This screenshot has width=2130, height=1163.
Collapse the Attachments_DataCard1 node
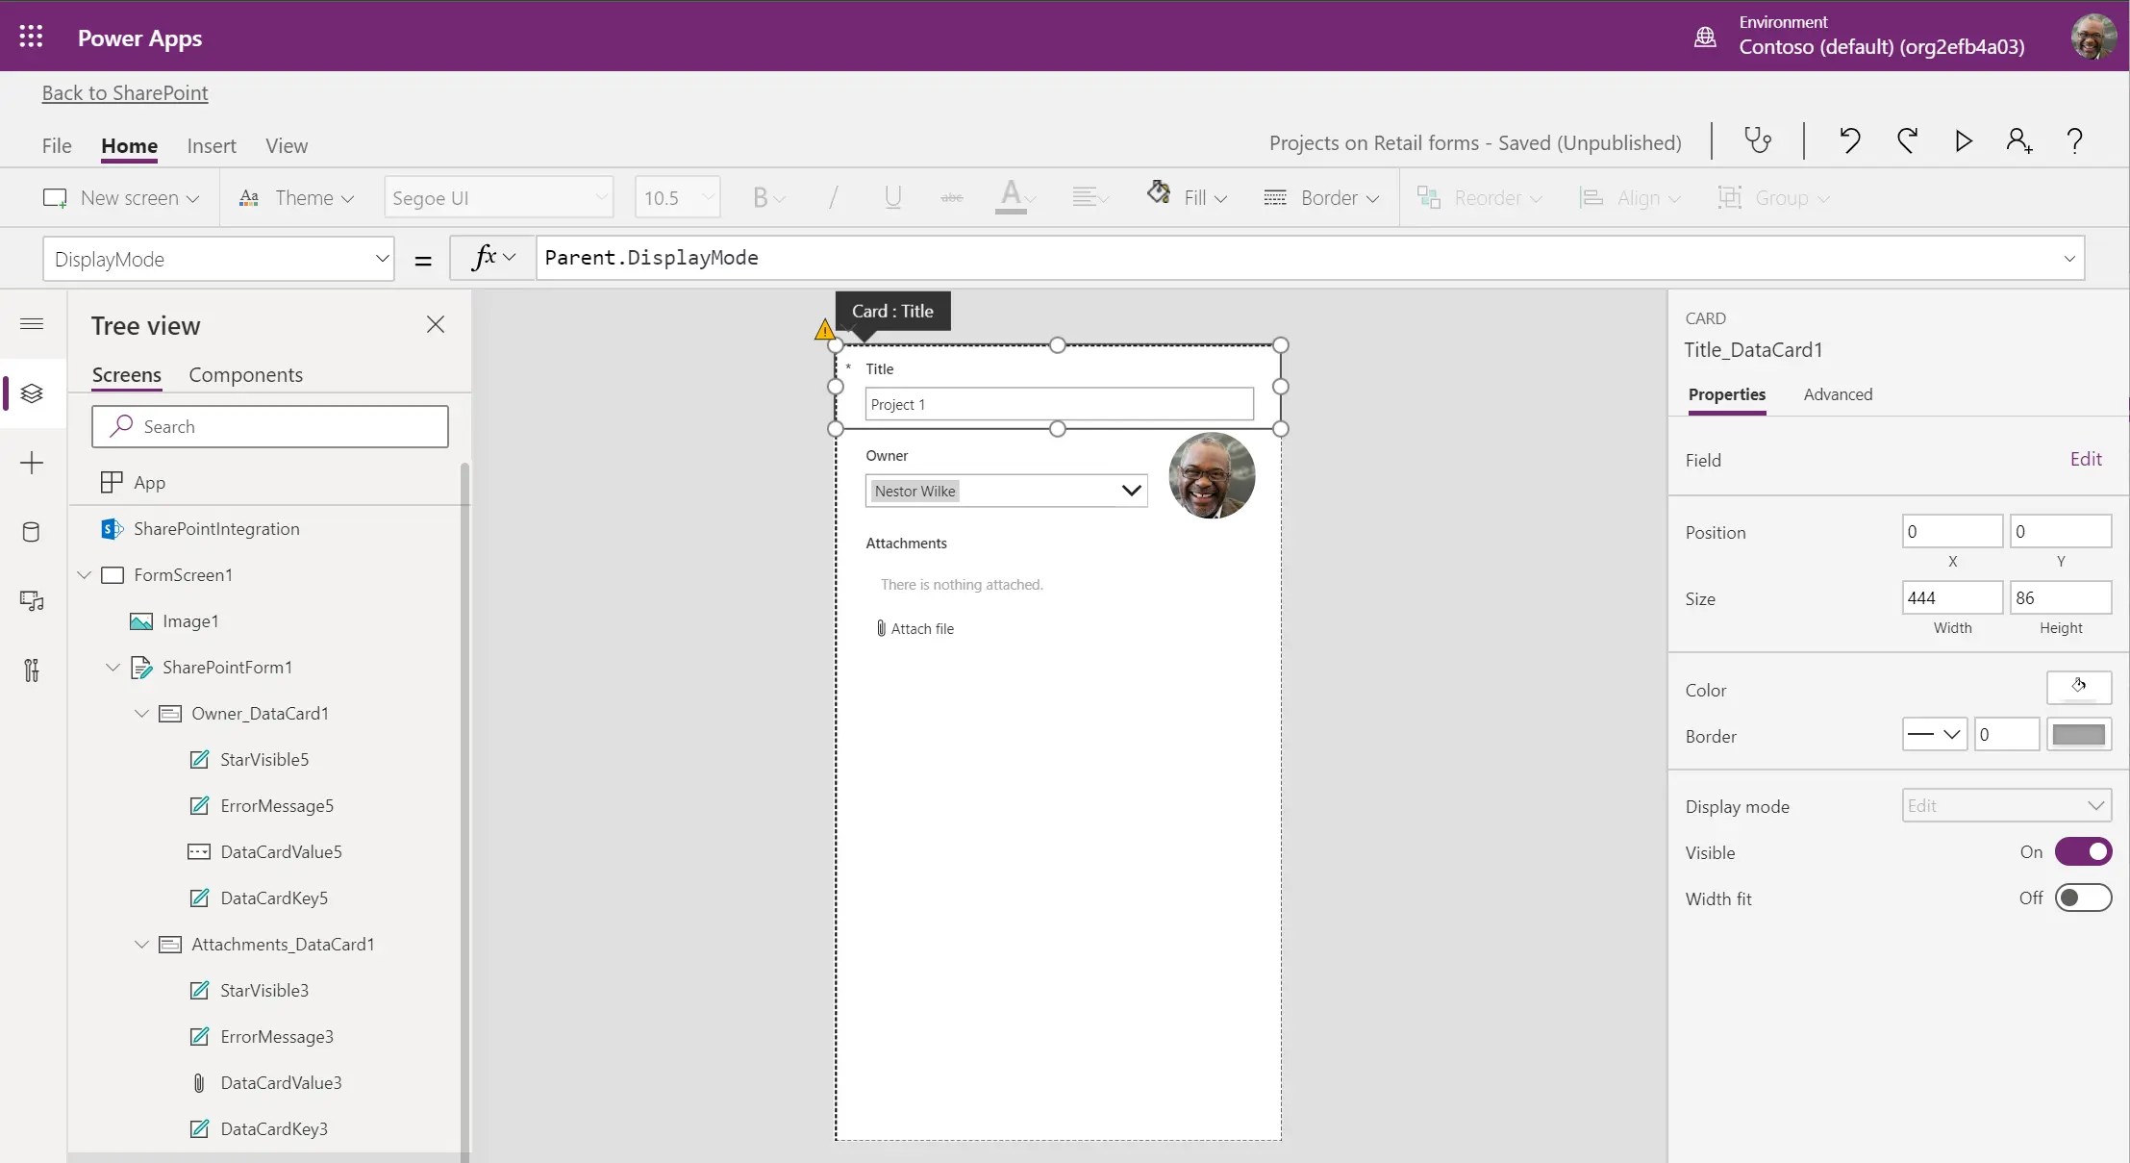pyautogui.click(x=141, y=945)
